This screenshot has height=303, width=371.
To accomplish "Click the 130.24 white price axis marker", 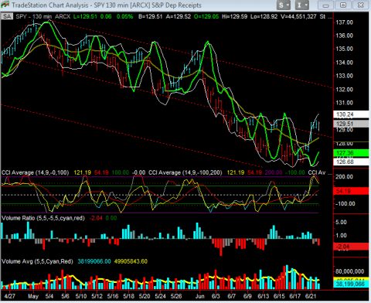I will pyautogui.click(x=351, y=114).
